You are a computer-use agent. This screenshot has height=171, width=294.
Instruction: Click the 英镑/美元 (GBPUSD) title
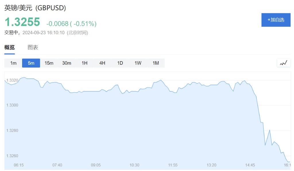click(x=35, y=8)
